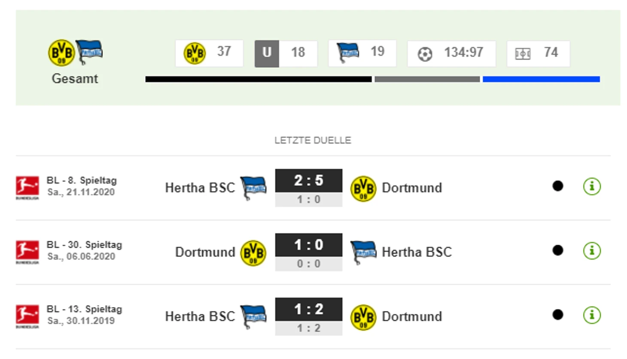Open the 1:0 score result
627x359 pixels.
[309, 245]
